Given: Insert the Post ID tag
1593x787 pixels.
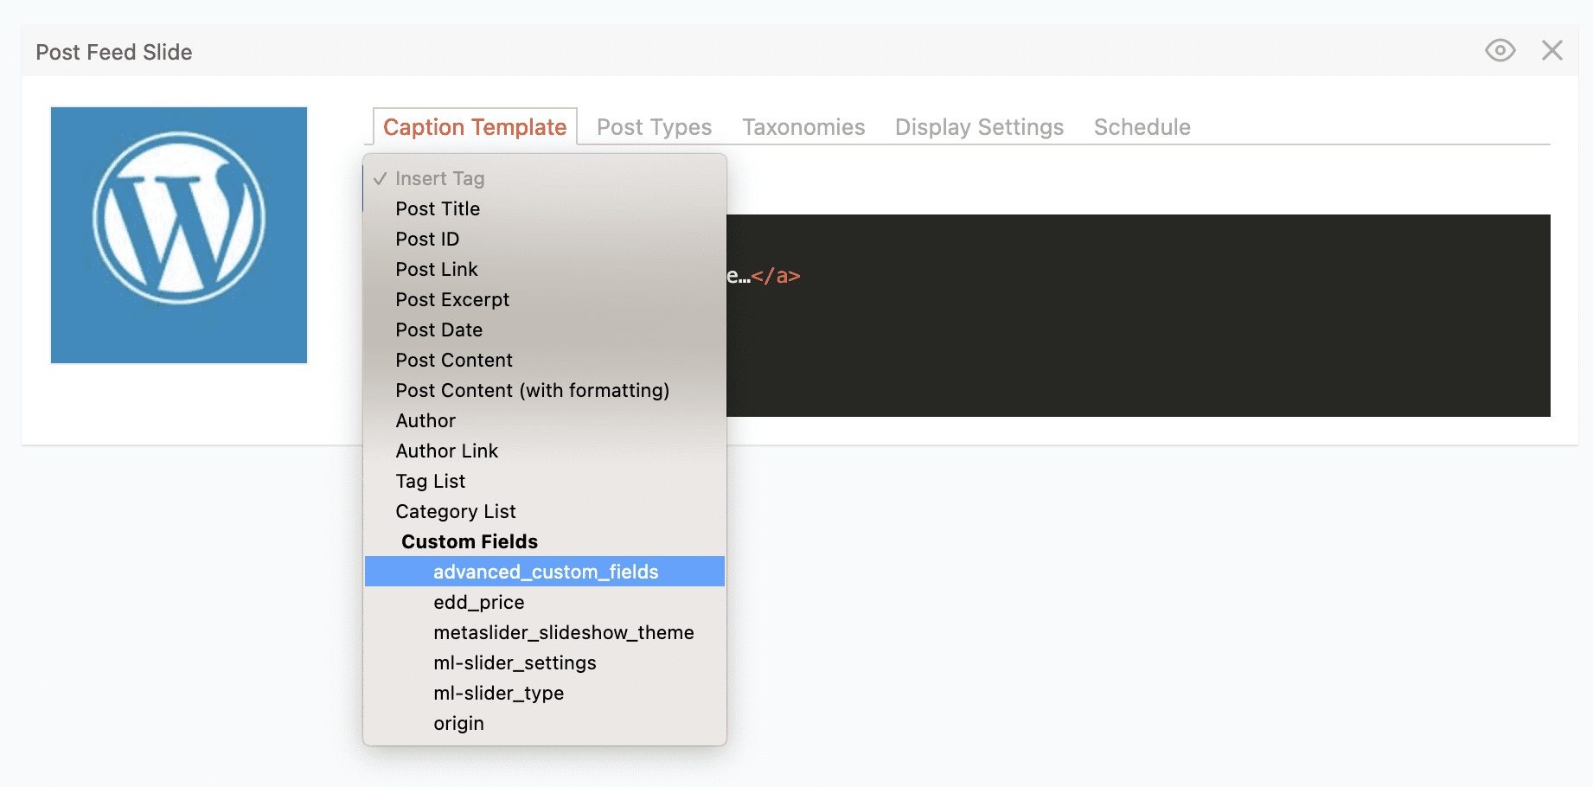Looking at the screenshot, I should pyautogui.click(x=427, y=239).
